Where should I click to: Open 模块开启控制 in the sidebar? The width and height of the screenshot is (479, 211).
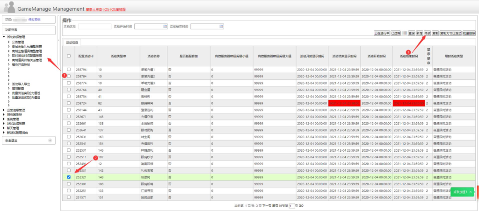[21, 64]
